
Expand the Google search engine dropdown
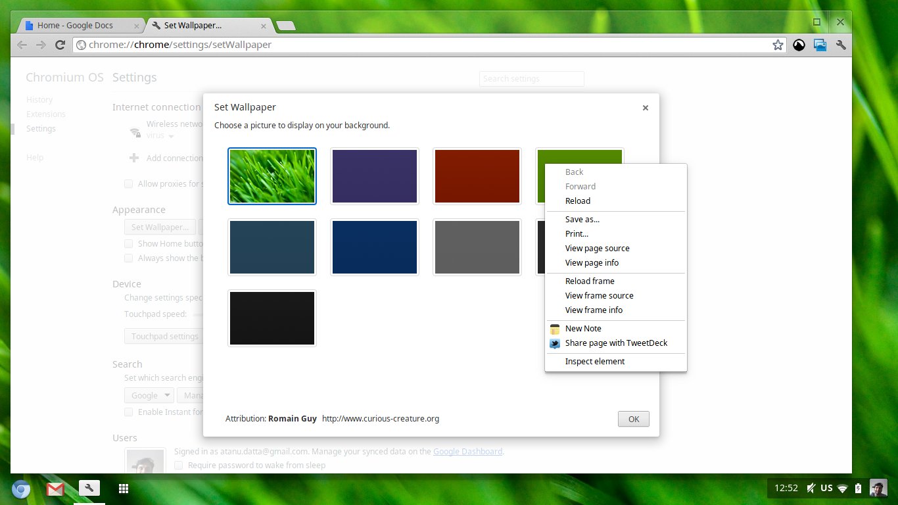[x=149, y=395]
